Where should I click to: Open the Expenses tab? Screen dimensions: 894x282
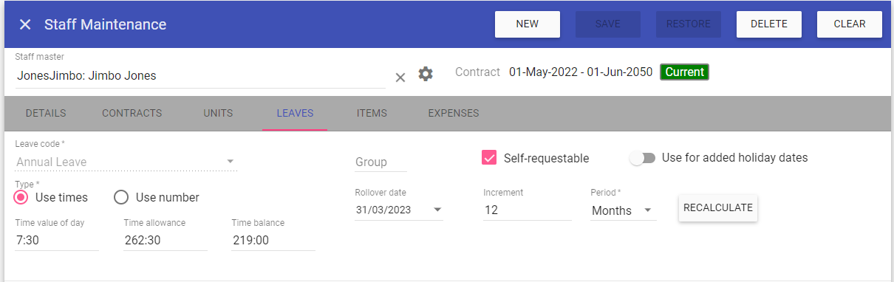454,113
